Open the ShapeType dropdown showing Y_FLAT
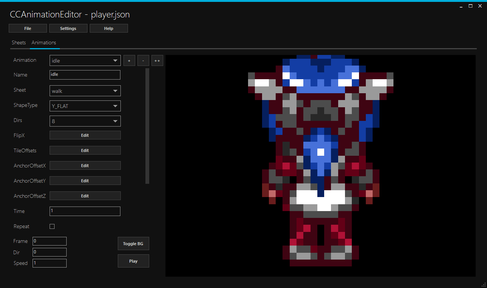Screen dimensions: 487x288 (x=85, y=106)
